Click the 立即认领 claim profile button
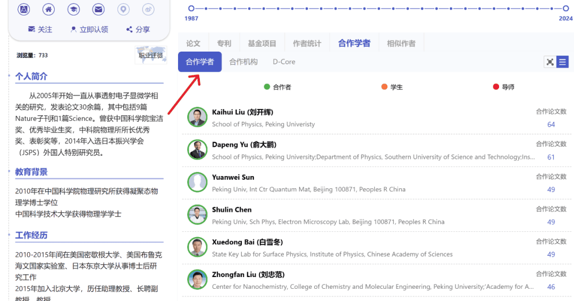Viewport: 574px width, 301px height. [x=89, y=30]
